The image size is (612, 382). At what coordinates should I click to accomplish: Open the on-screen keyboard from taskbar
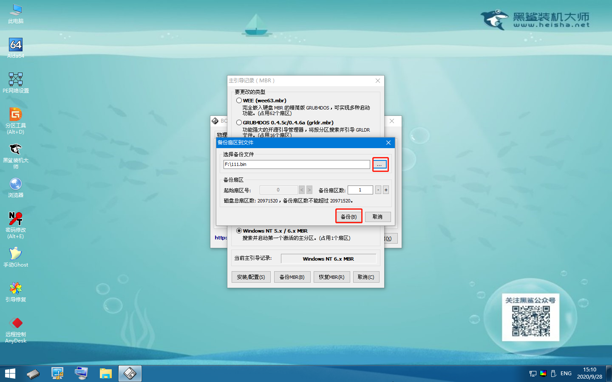click(81, 373)
